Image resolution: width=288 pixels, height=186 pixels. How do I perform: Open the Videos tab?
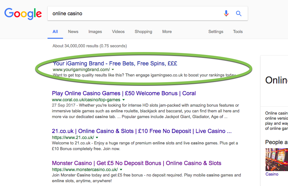tap(118, 32)
